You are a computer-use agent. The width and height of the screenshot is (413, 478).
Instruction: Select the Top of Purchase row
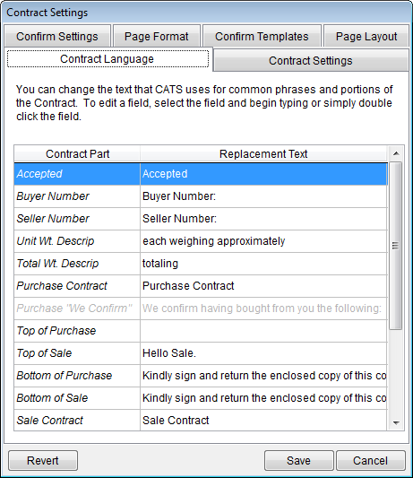point(77,331)
